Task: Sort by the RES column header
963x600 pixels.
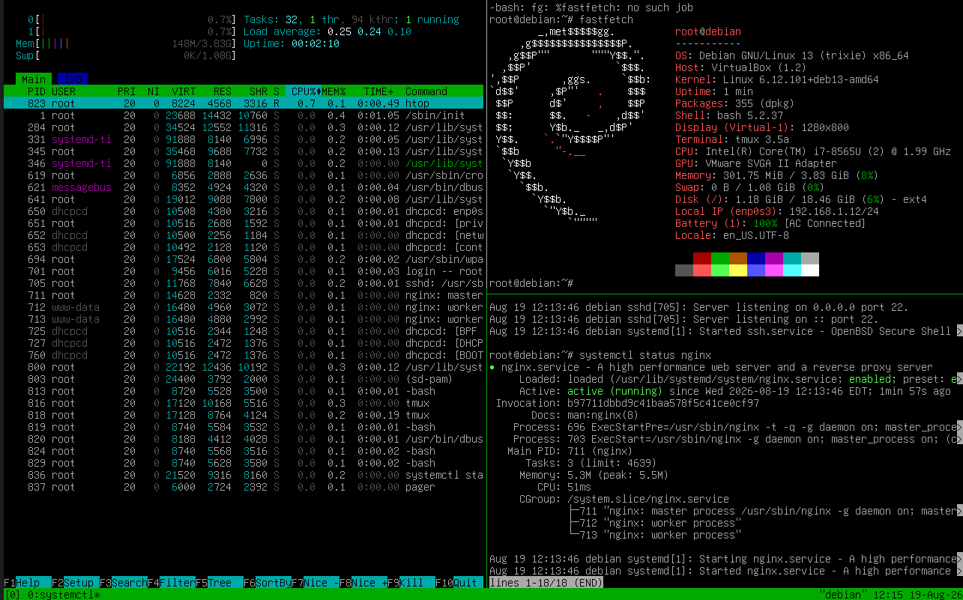Action: coord(223,91)
